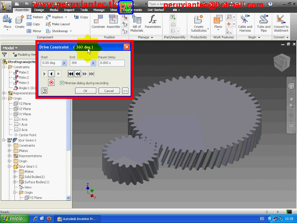The image size is (297, 223).
Task: Click Convert to Weldment
Action: 281,24
